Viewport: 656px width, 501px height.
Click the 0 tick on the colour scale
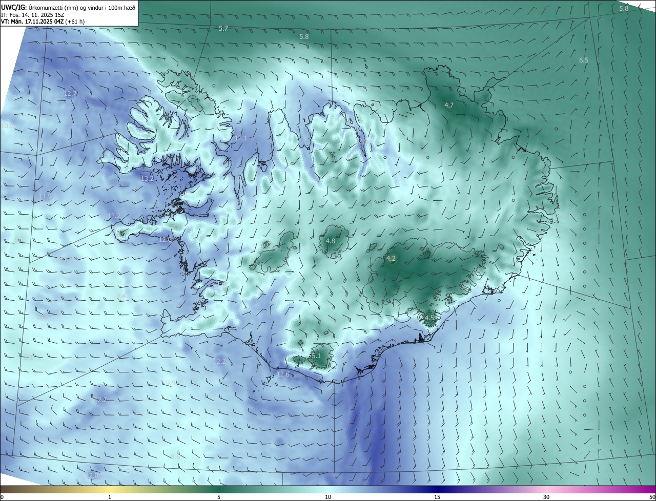(x=2, y=497)
